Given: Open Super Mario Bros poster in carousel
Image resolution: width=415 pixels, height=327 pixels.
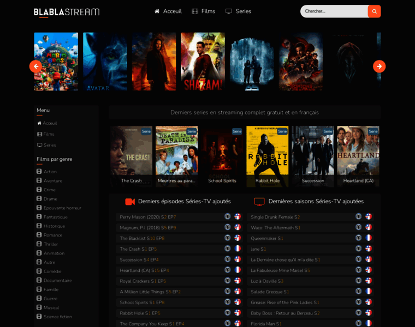Looking at the screenshot, I should [x=56, y=62].
